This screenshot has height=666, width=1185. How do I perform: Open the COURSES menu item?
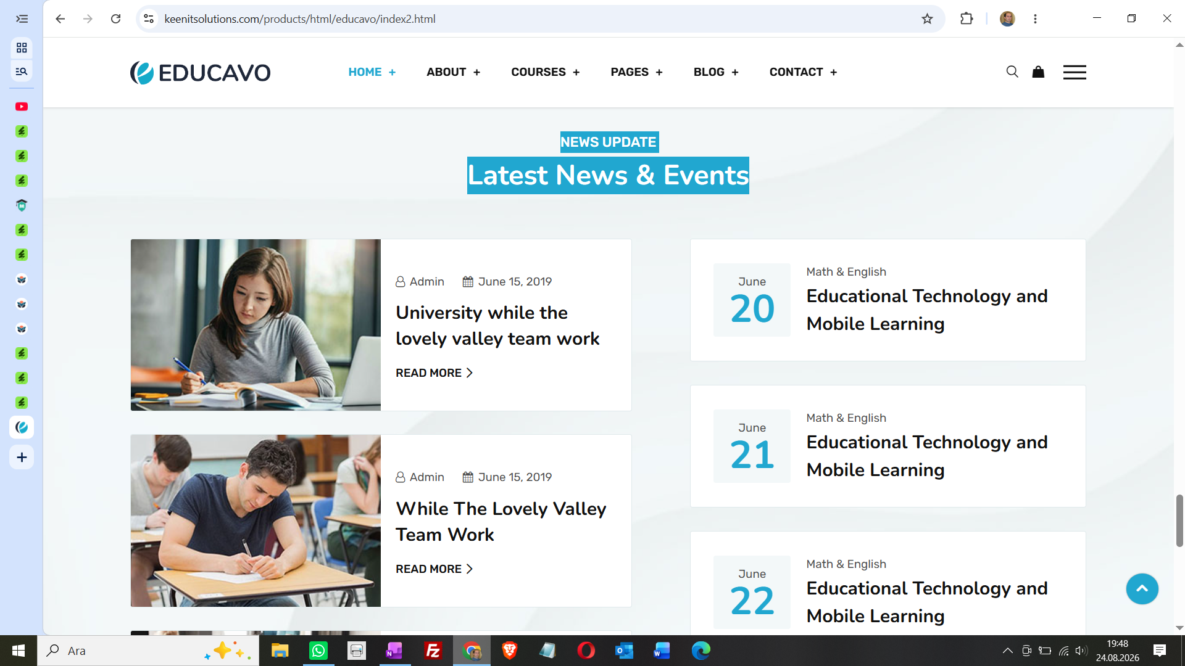538,72
